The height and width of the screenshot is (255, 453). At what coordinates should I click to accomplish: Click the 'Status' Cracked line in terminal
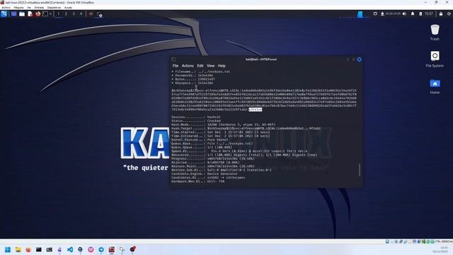[x=196, y=121]
